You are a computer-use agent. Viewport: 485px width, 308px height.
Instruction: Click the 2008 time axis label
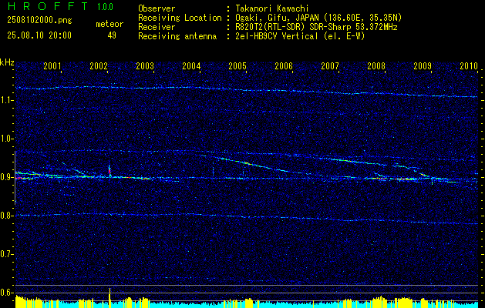(376, 65)
